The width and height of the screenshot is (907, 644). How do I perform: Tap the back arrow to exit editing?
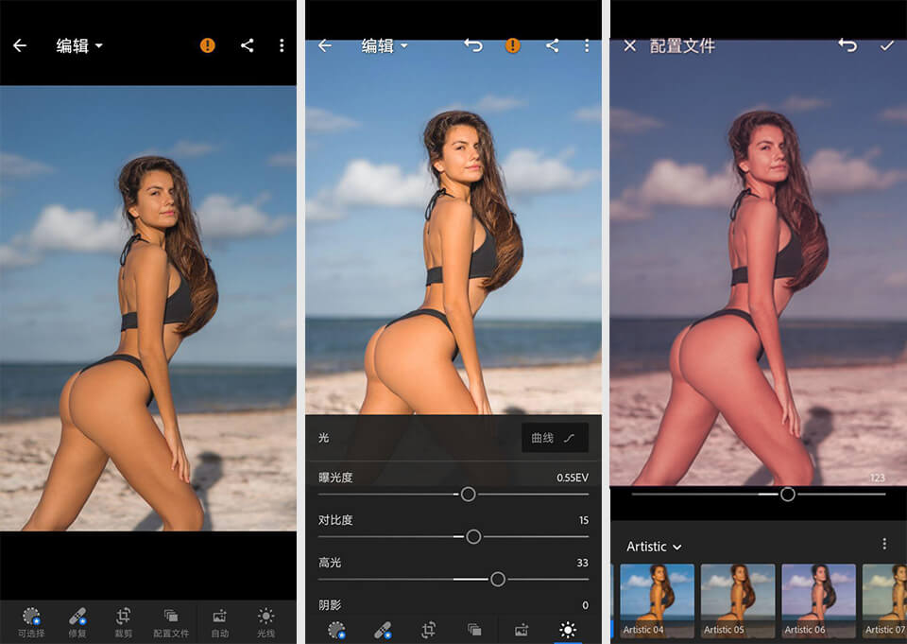[21, 45]
